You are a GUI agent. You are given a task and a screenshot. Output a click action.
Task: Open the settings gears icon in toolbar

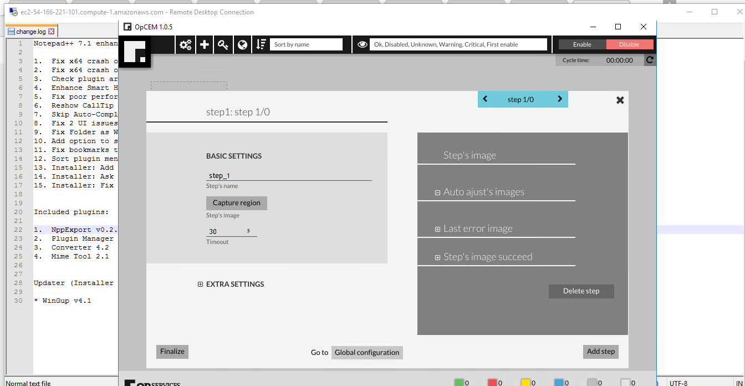point(186,45)
